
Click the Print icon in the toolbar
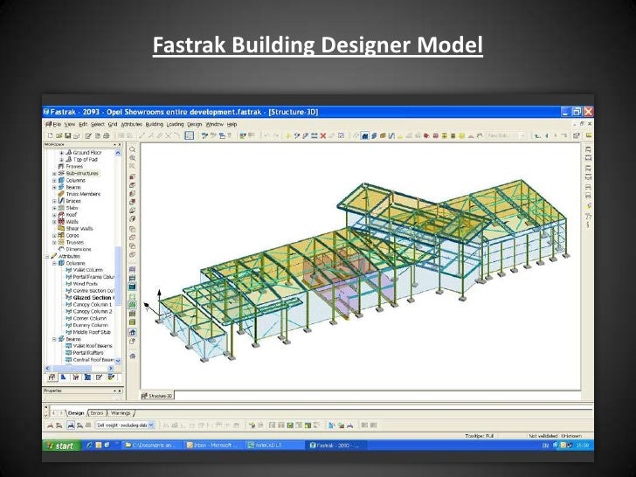pyautogui.click(x=107, y=135)
